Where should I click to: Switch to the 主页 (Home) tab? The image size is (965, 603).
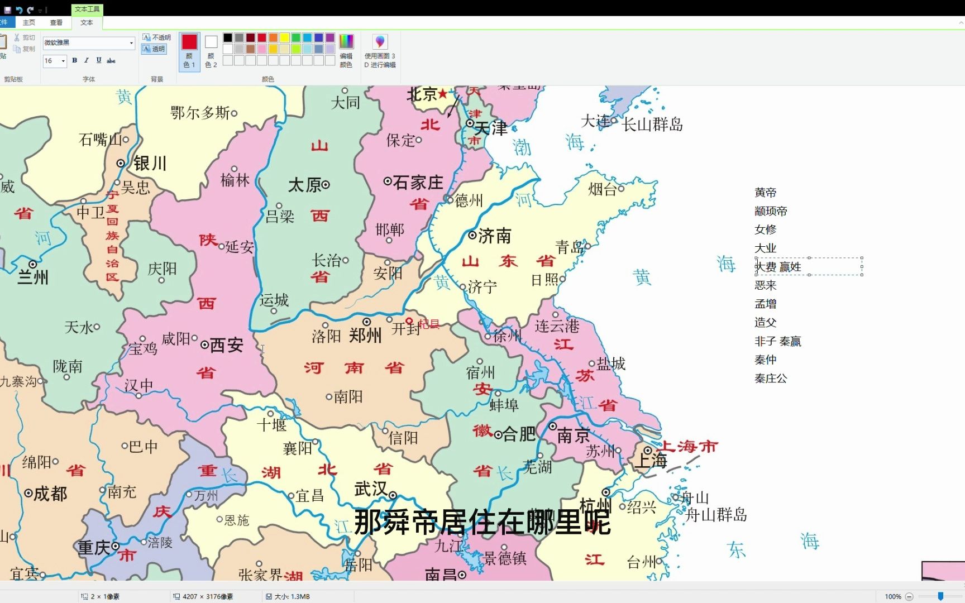click(x=29, y=22)
